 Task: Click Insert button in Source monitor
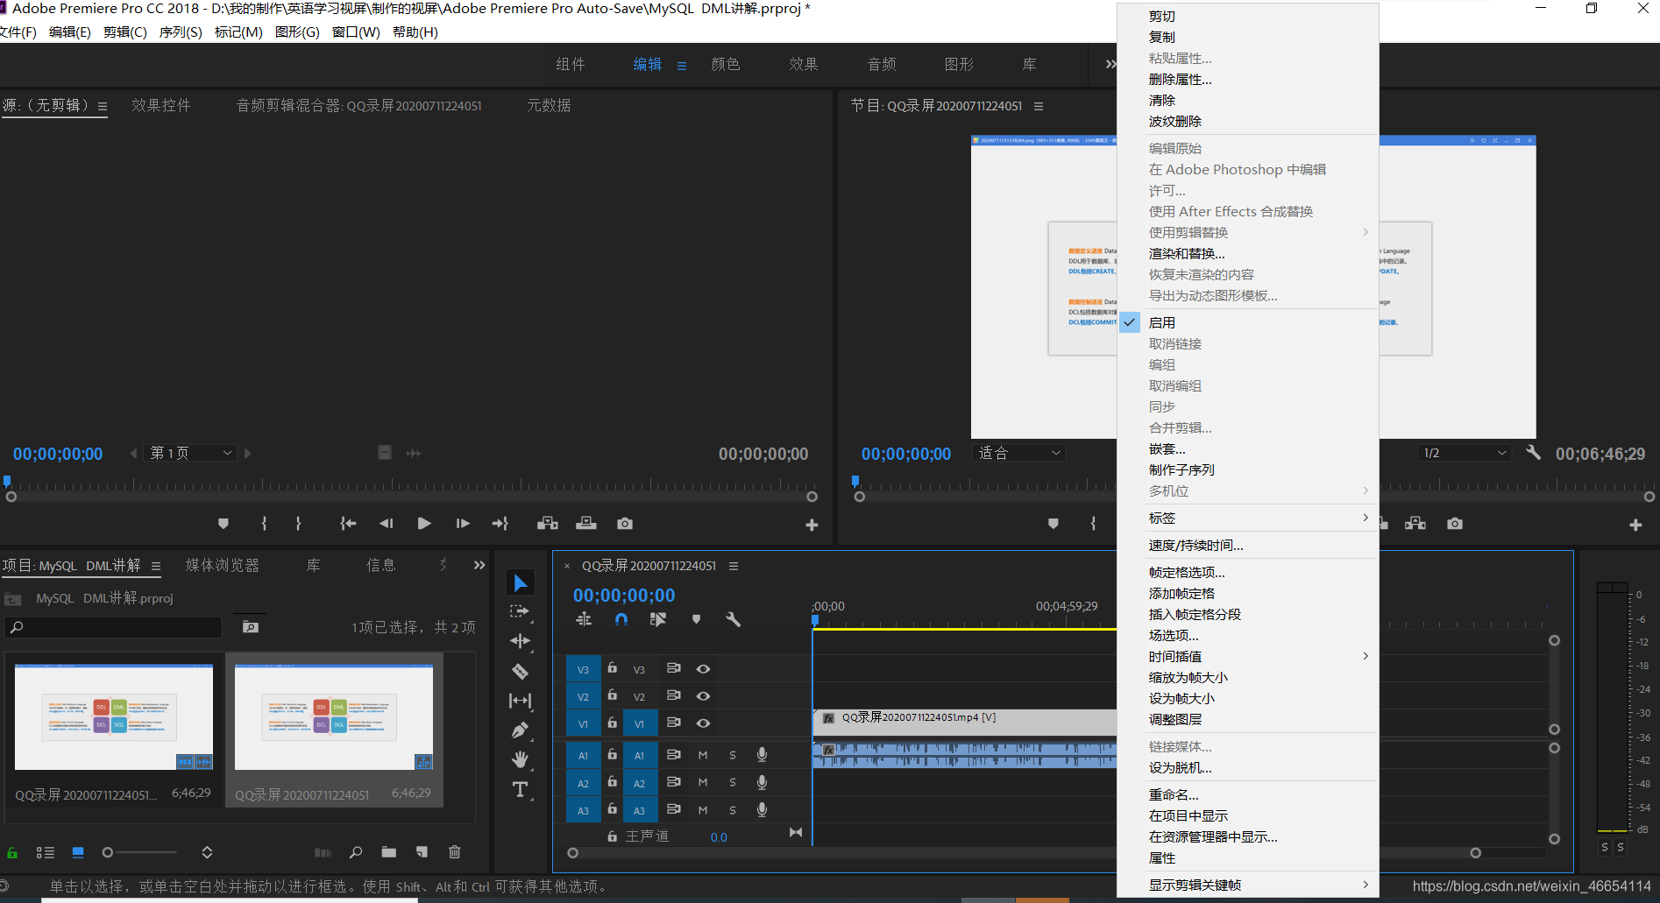tap(548, 524)
